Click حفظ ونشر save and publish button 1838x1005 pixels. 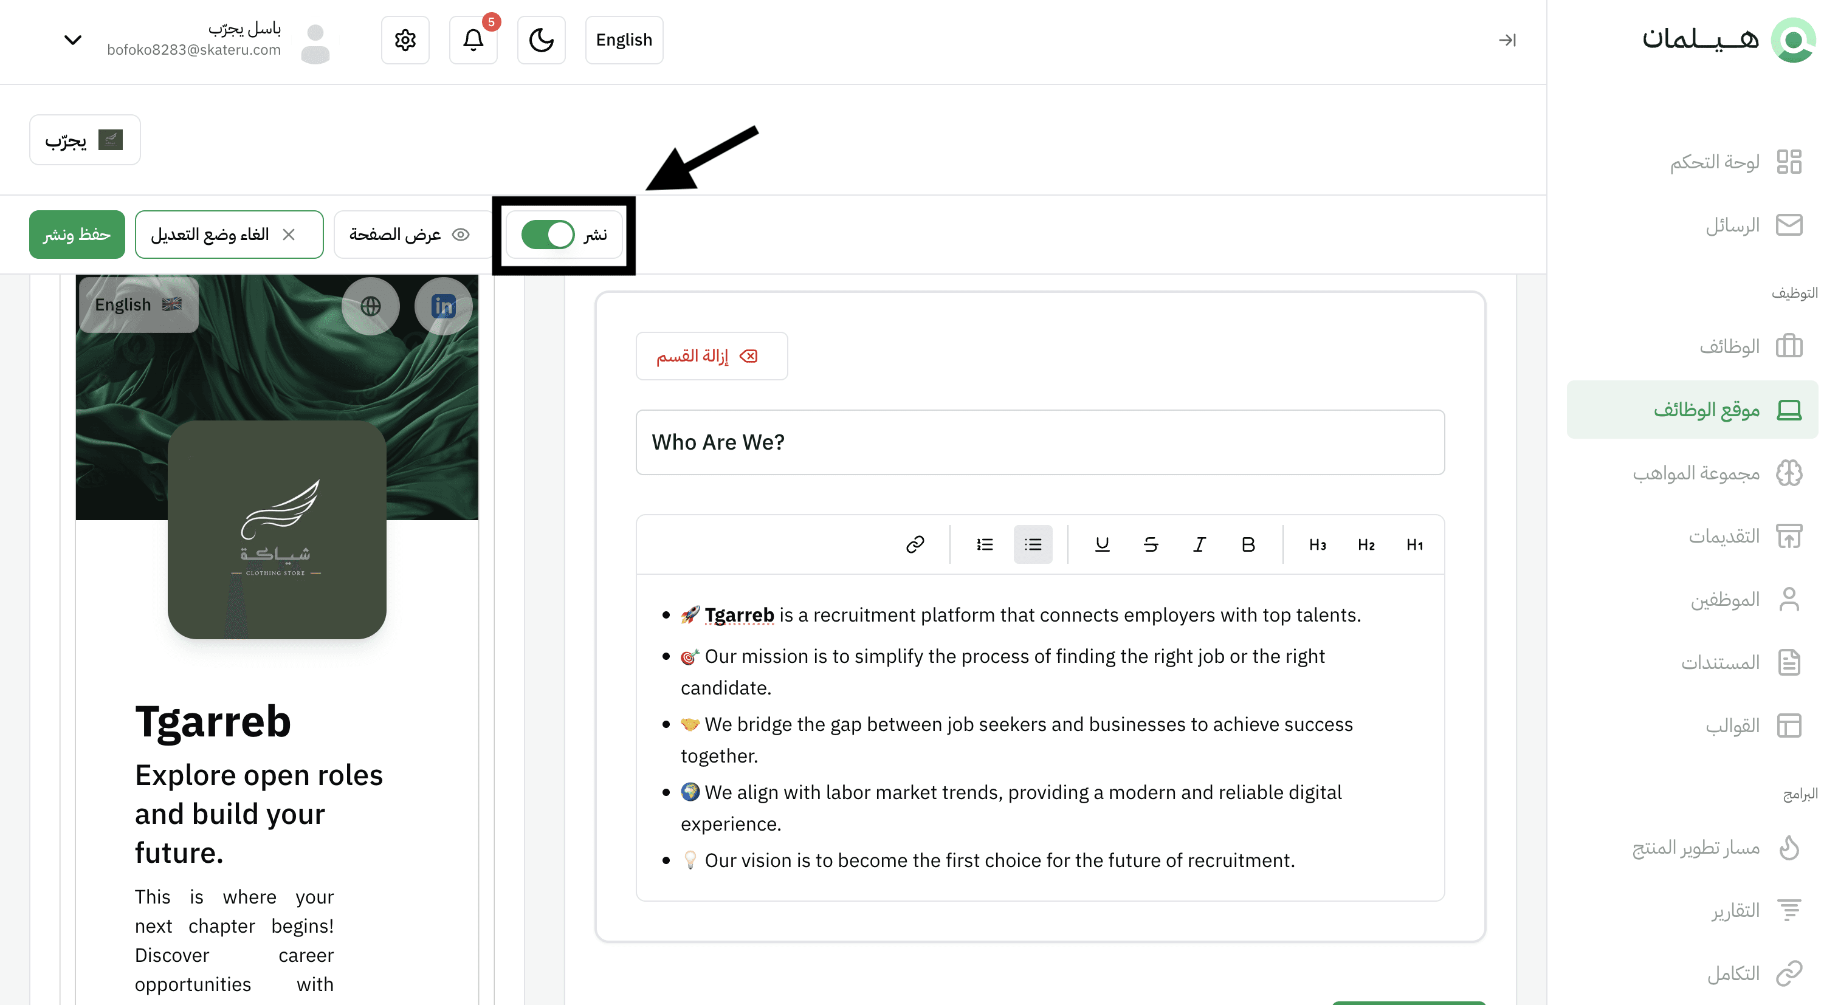pos(77,235)
